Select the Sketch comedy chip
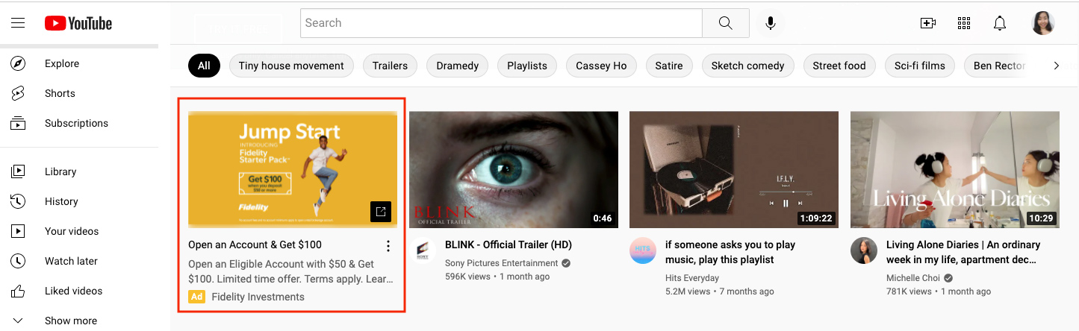 click(x=747, y=66)
